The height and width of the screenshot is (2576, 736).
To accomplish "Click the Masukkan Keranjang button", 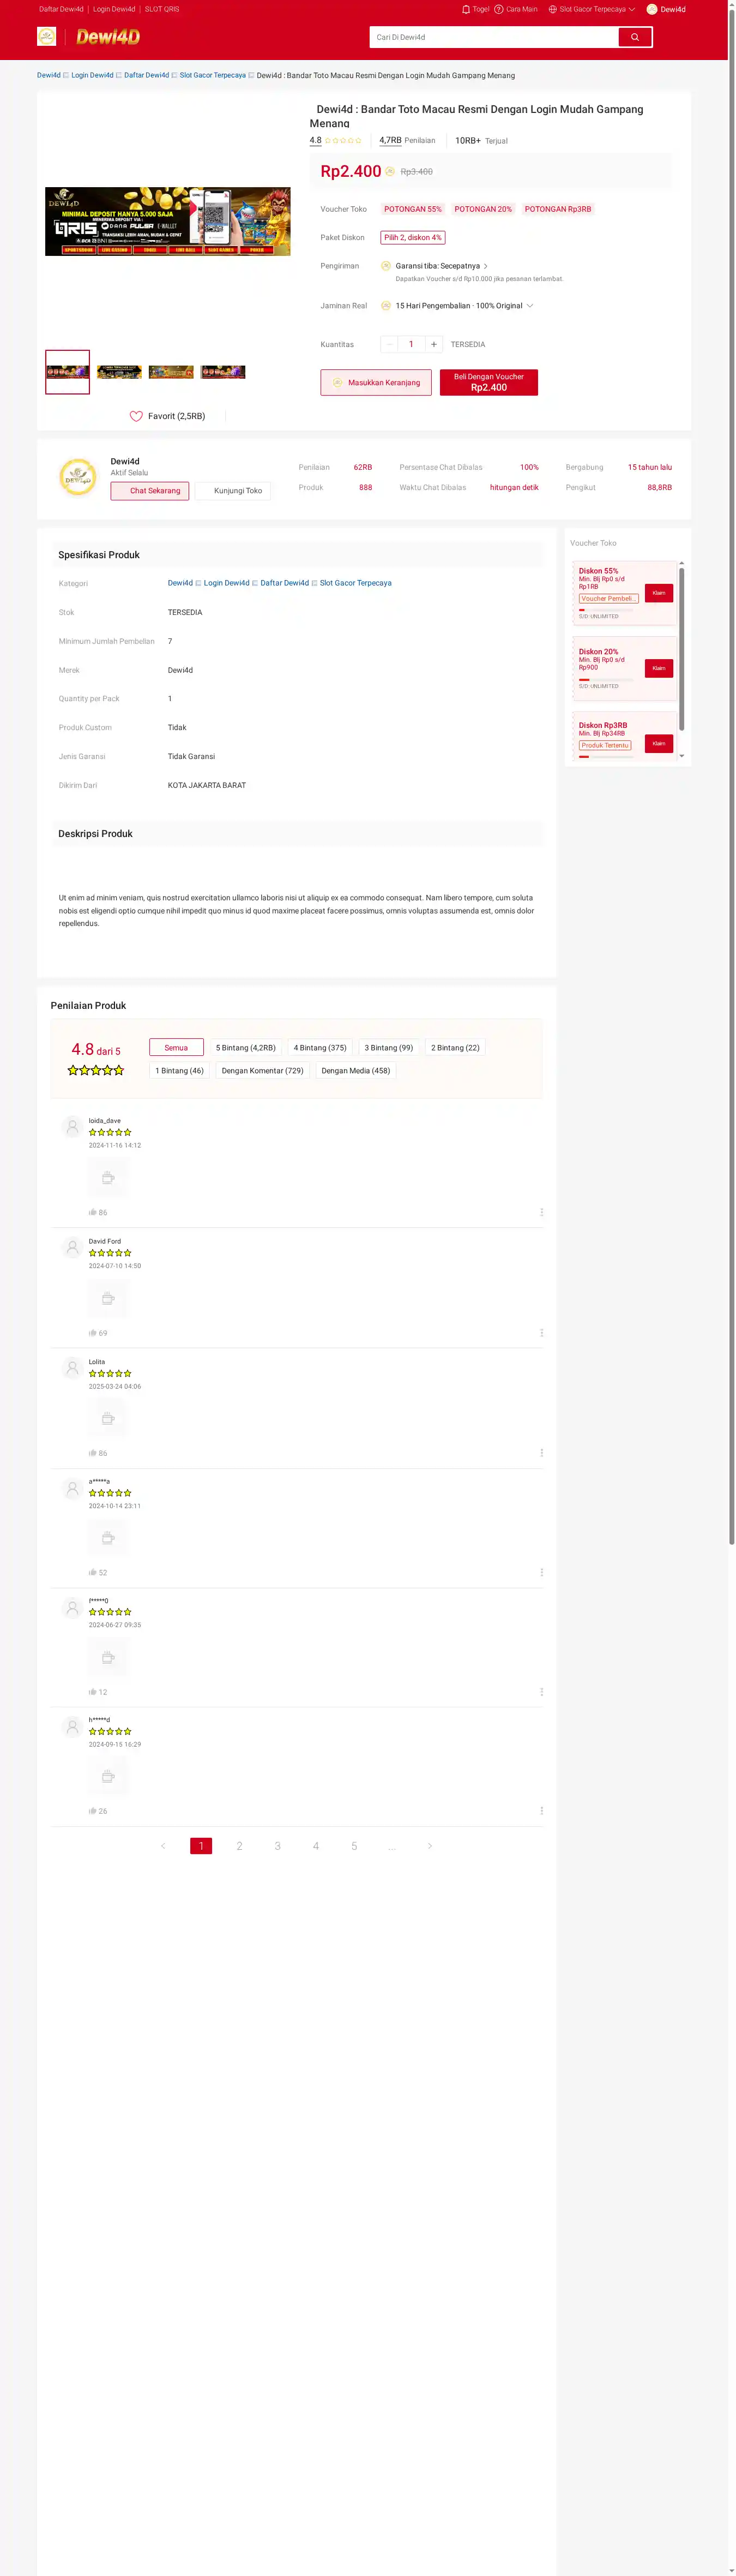I will 376,383.
